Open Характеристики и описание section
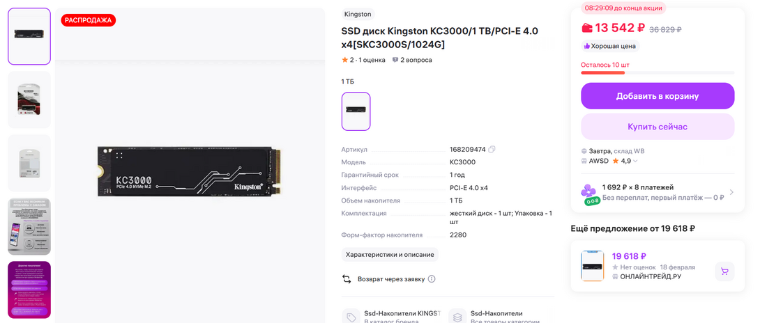Image resolution: width=760 pixels, height=323 pixels. coord(390,254)
